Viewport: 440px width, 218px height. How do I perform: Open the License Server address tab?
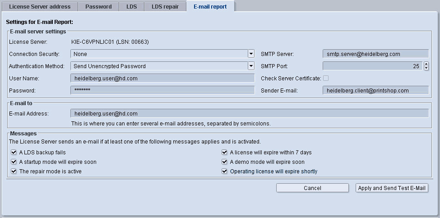pyautogui.click(x=40, y=7)
